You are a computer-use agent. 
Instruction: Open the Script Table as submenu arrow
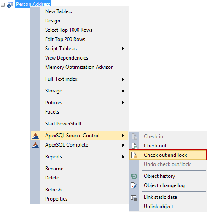pyautogui.click(x=123, y=49)
